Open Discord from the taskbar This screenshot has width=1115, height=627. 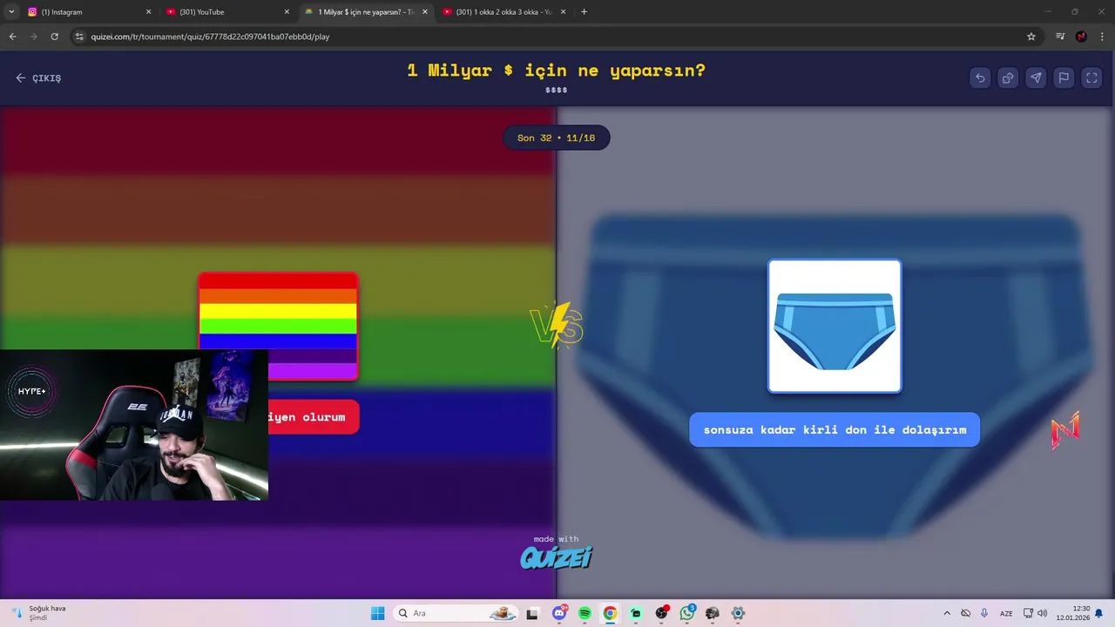tap(559, 613)
